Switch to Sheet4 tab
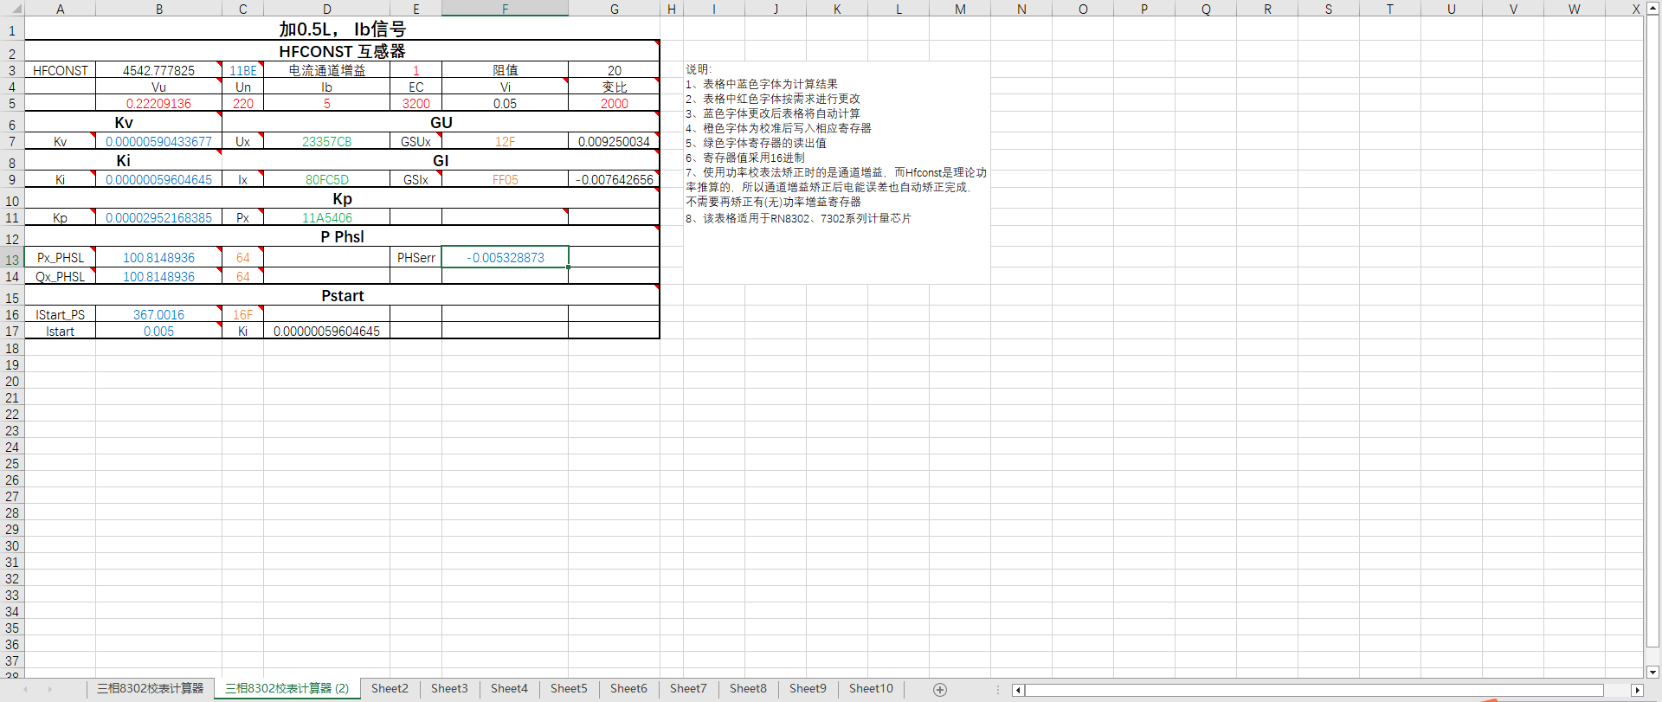The width and height of the screenshot is (1662, 702). tap(509, 688)
